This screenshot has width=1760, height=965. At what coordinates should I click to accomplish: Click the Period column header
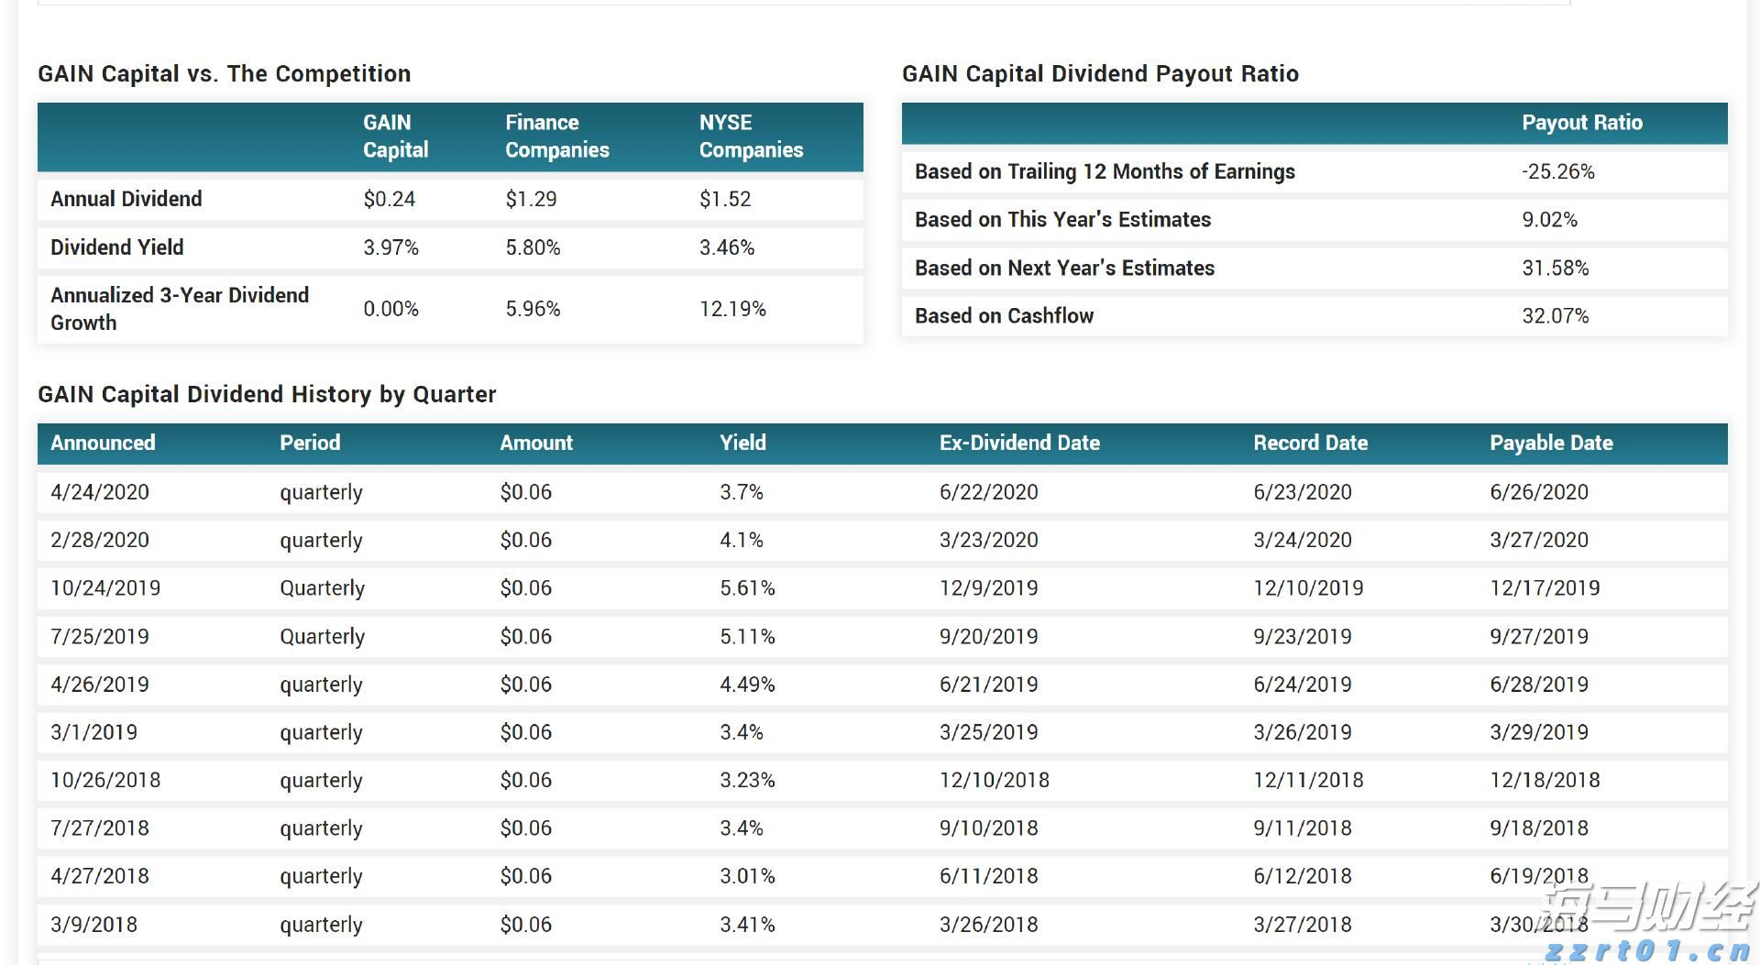pos(310,444)
